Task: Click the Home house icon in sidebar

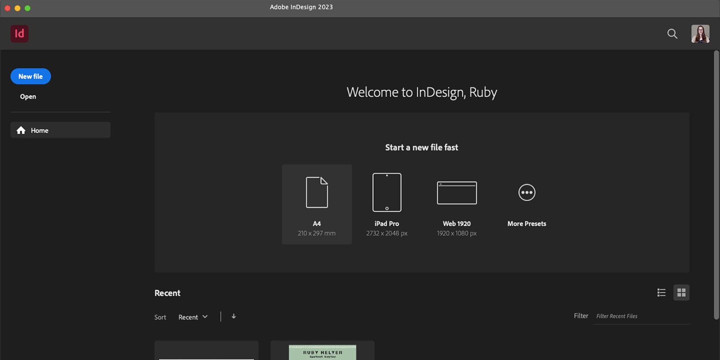Action: (x=21, y=130)
